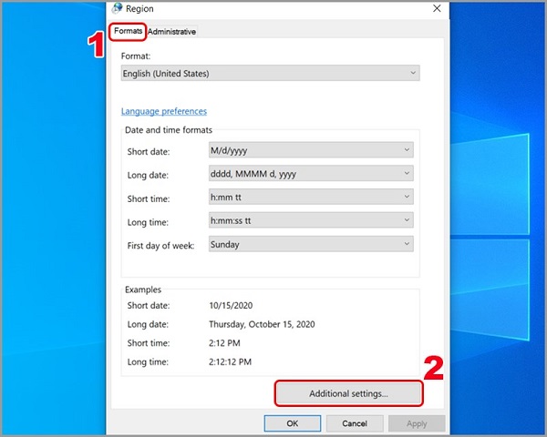547x437 pixels.
Task: Open the Long date format combo box
Action: pyautogui.click(x=311, y=173)
